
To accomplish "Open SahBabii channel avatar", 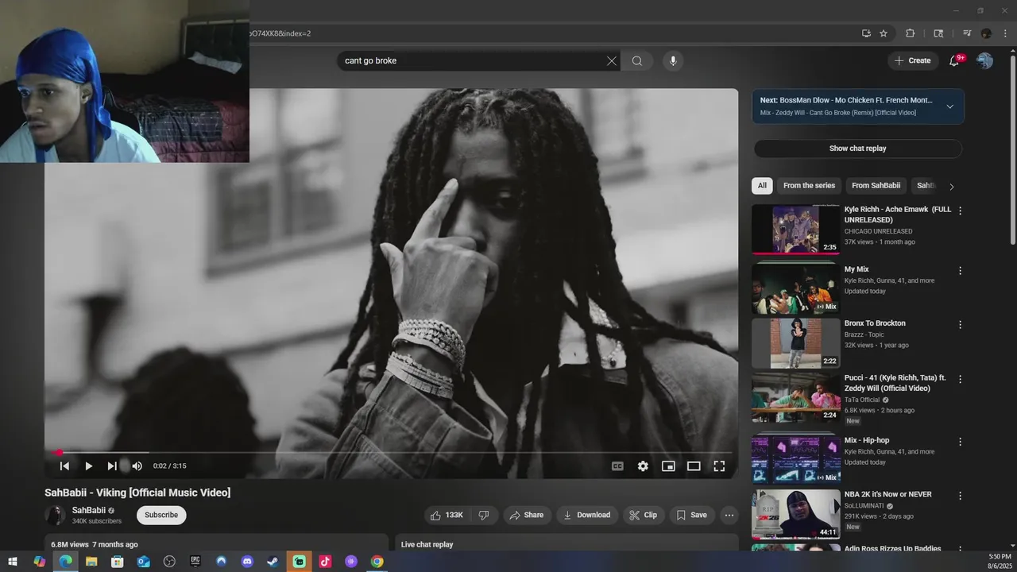I will click(x=56, y=516).
